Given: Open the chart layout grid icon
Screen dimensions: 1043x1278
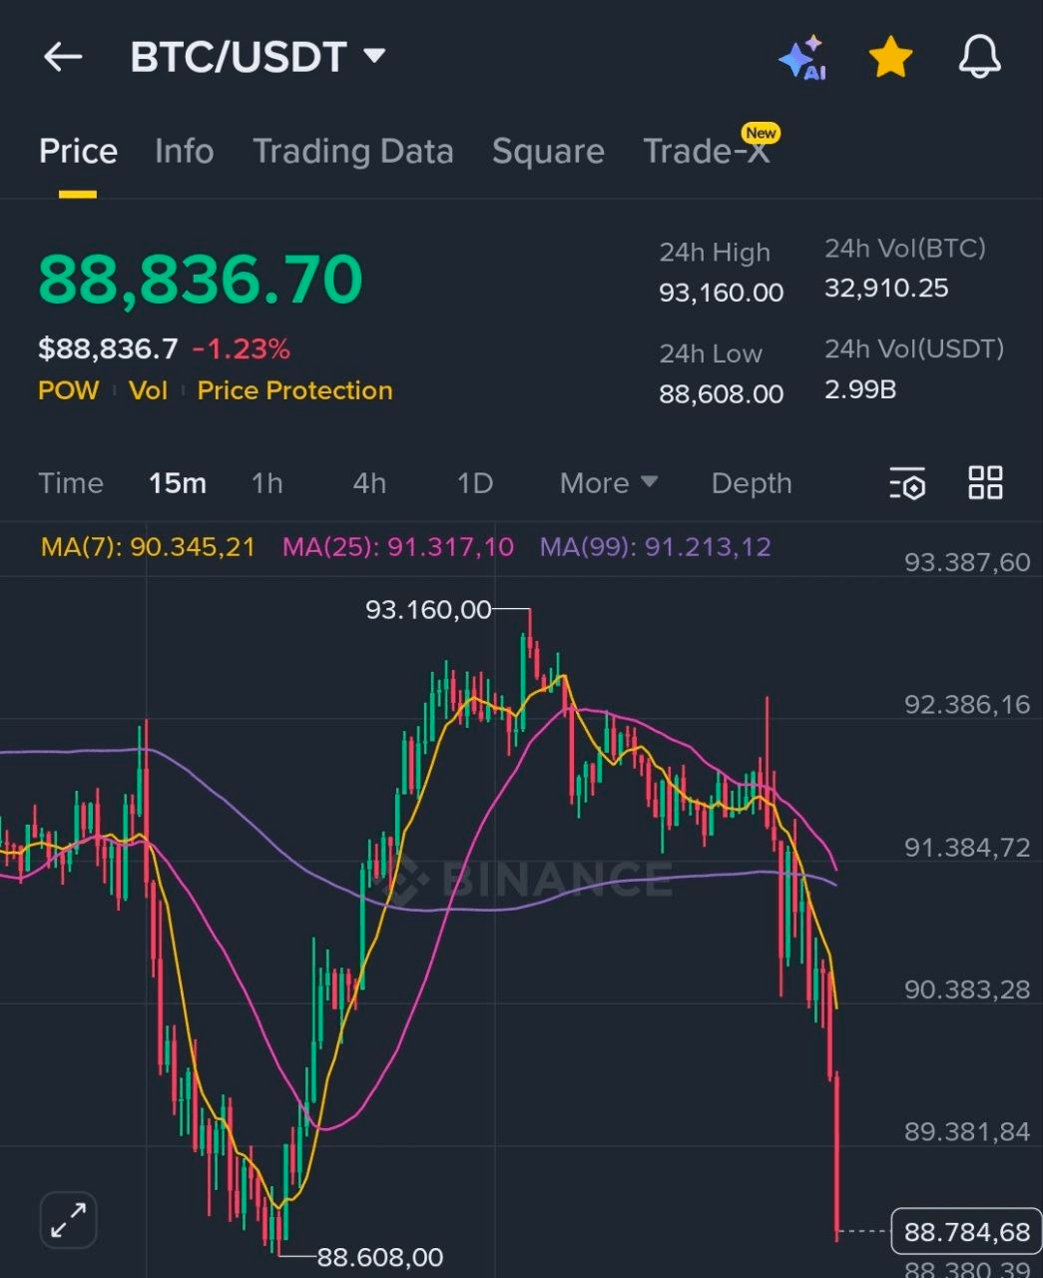Looking at the screenshot, I should click(x=985, y=482).
